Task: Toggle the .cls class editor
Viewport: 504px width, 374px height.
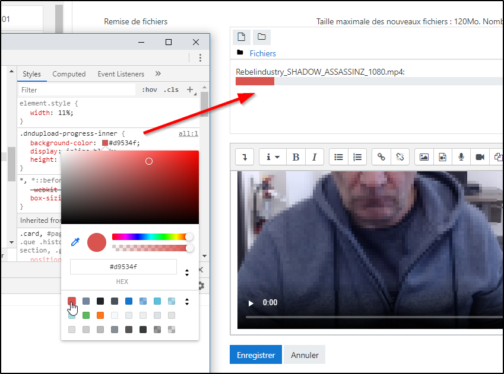Action: (171, 90)
